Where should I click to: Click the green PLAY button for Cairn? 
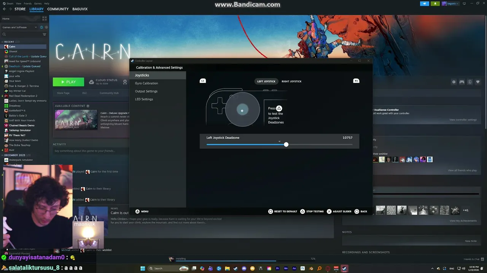pos(68,82)
